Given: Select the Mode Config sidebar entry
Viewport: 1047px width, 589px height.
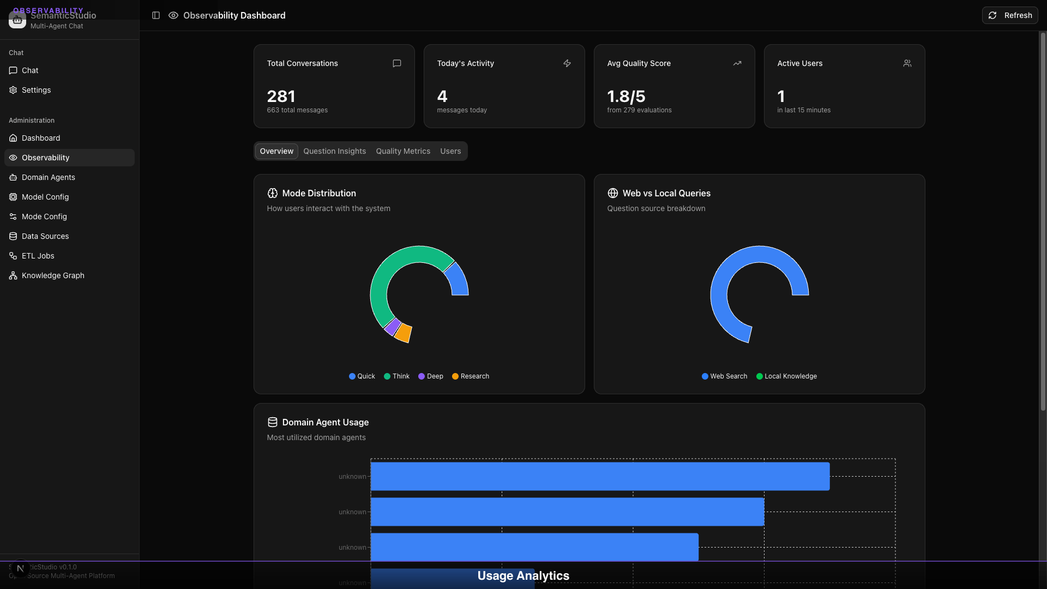Looking at the screenshot, I should click(x=43, y=217).
